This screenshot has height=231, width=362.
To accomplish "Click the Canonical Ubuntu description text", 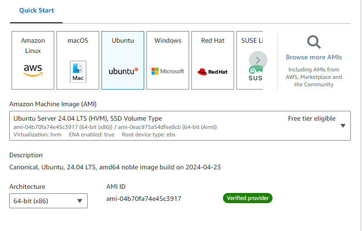I will click(115, 167).
